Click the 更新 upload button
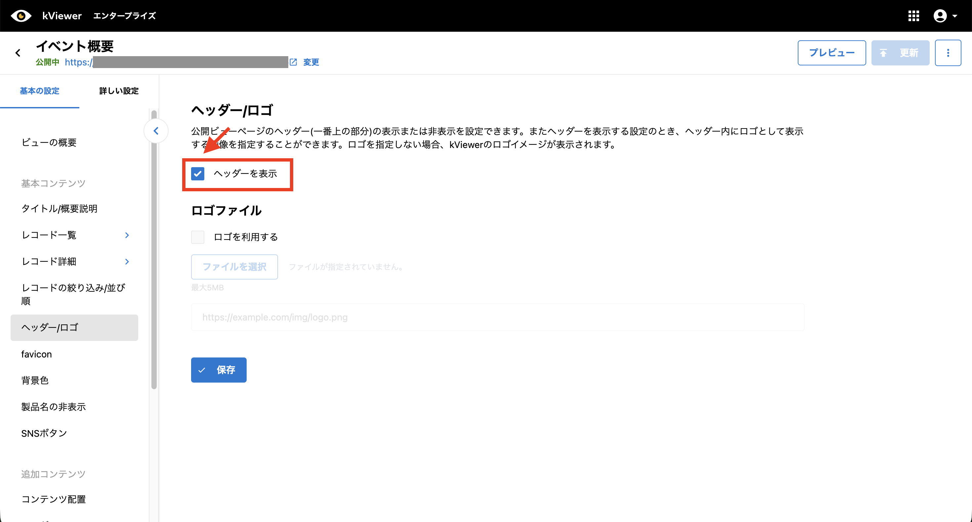972x522 pixels. (900, 53)
